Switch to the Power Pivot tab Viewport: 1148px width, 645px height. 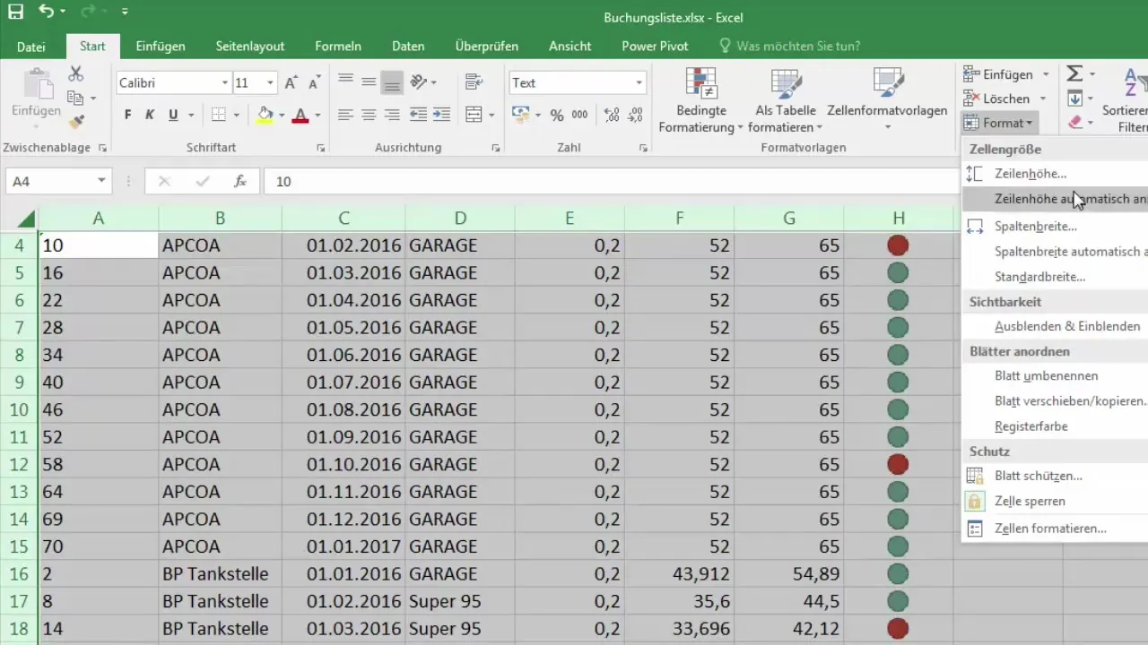coord(653,47)
